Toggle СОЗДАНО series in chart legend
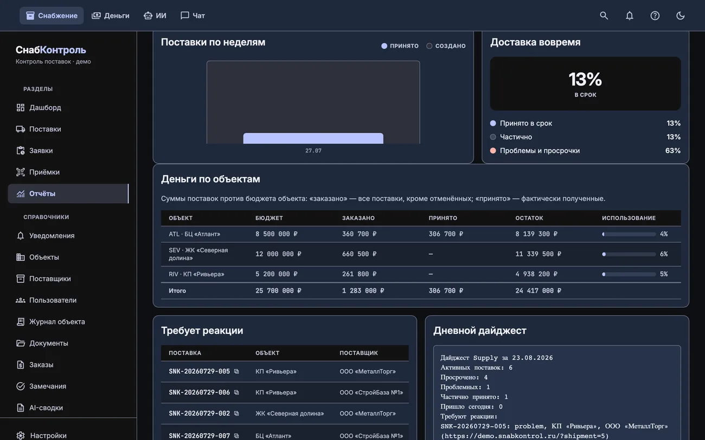This screenshot has height=440, width=705. click(446, 46)
